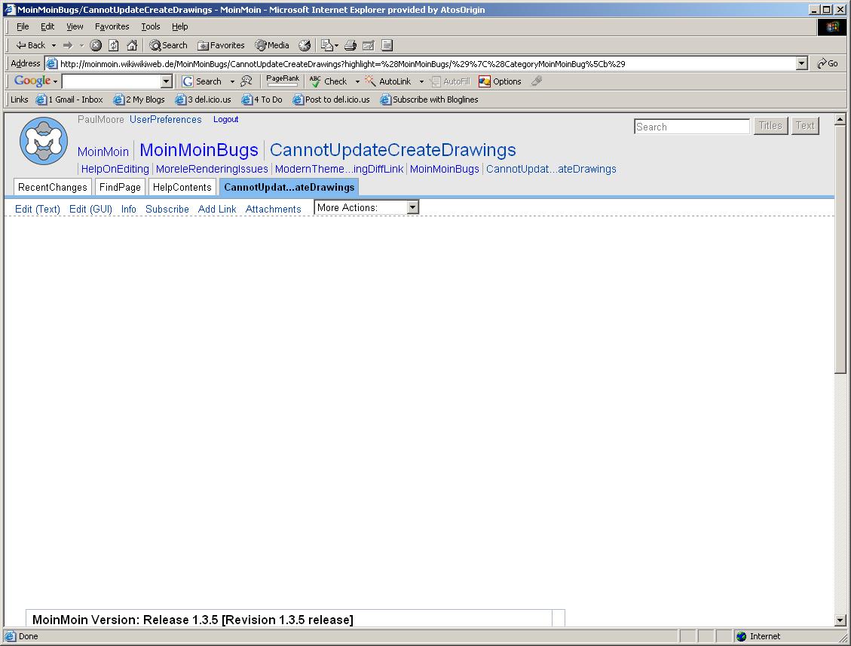Open the '1 Gmail - Inbox' link bookmark
The width and height of the screenshot is (851, 646).
tap(69, 100)
